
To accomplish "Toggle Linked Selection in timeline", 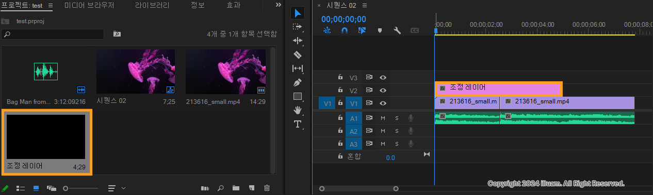I will coord(362,30).
